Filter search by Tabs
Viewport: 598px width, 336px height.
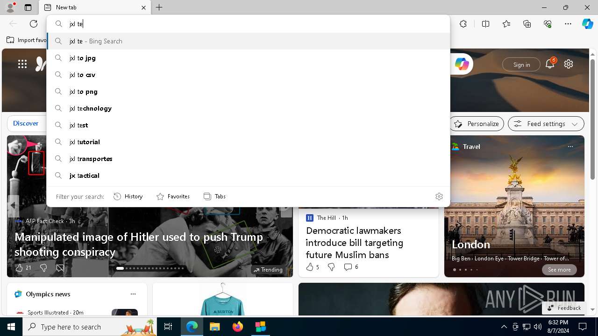214,196
